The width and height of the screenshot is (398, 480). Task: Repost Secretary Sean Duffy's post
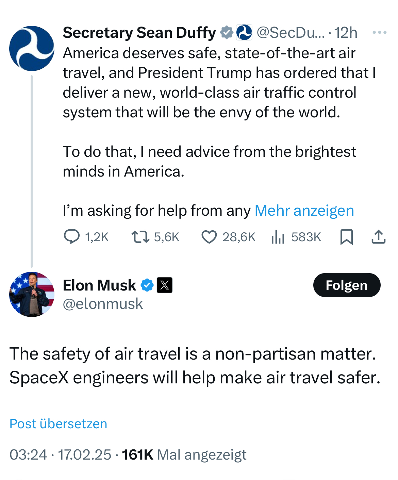[x=140, y=237]
